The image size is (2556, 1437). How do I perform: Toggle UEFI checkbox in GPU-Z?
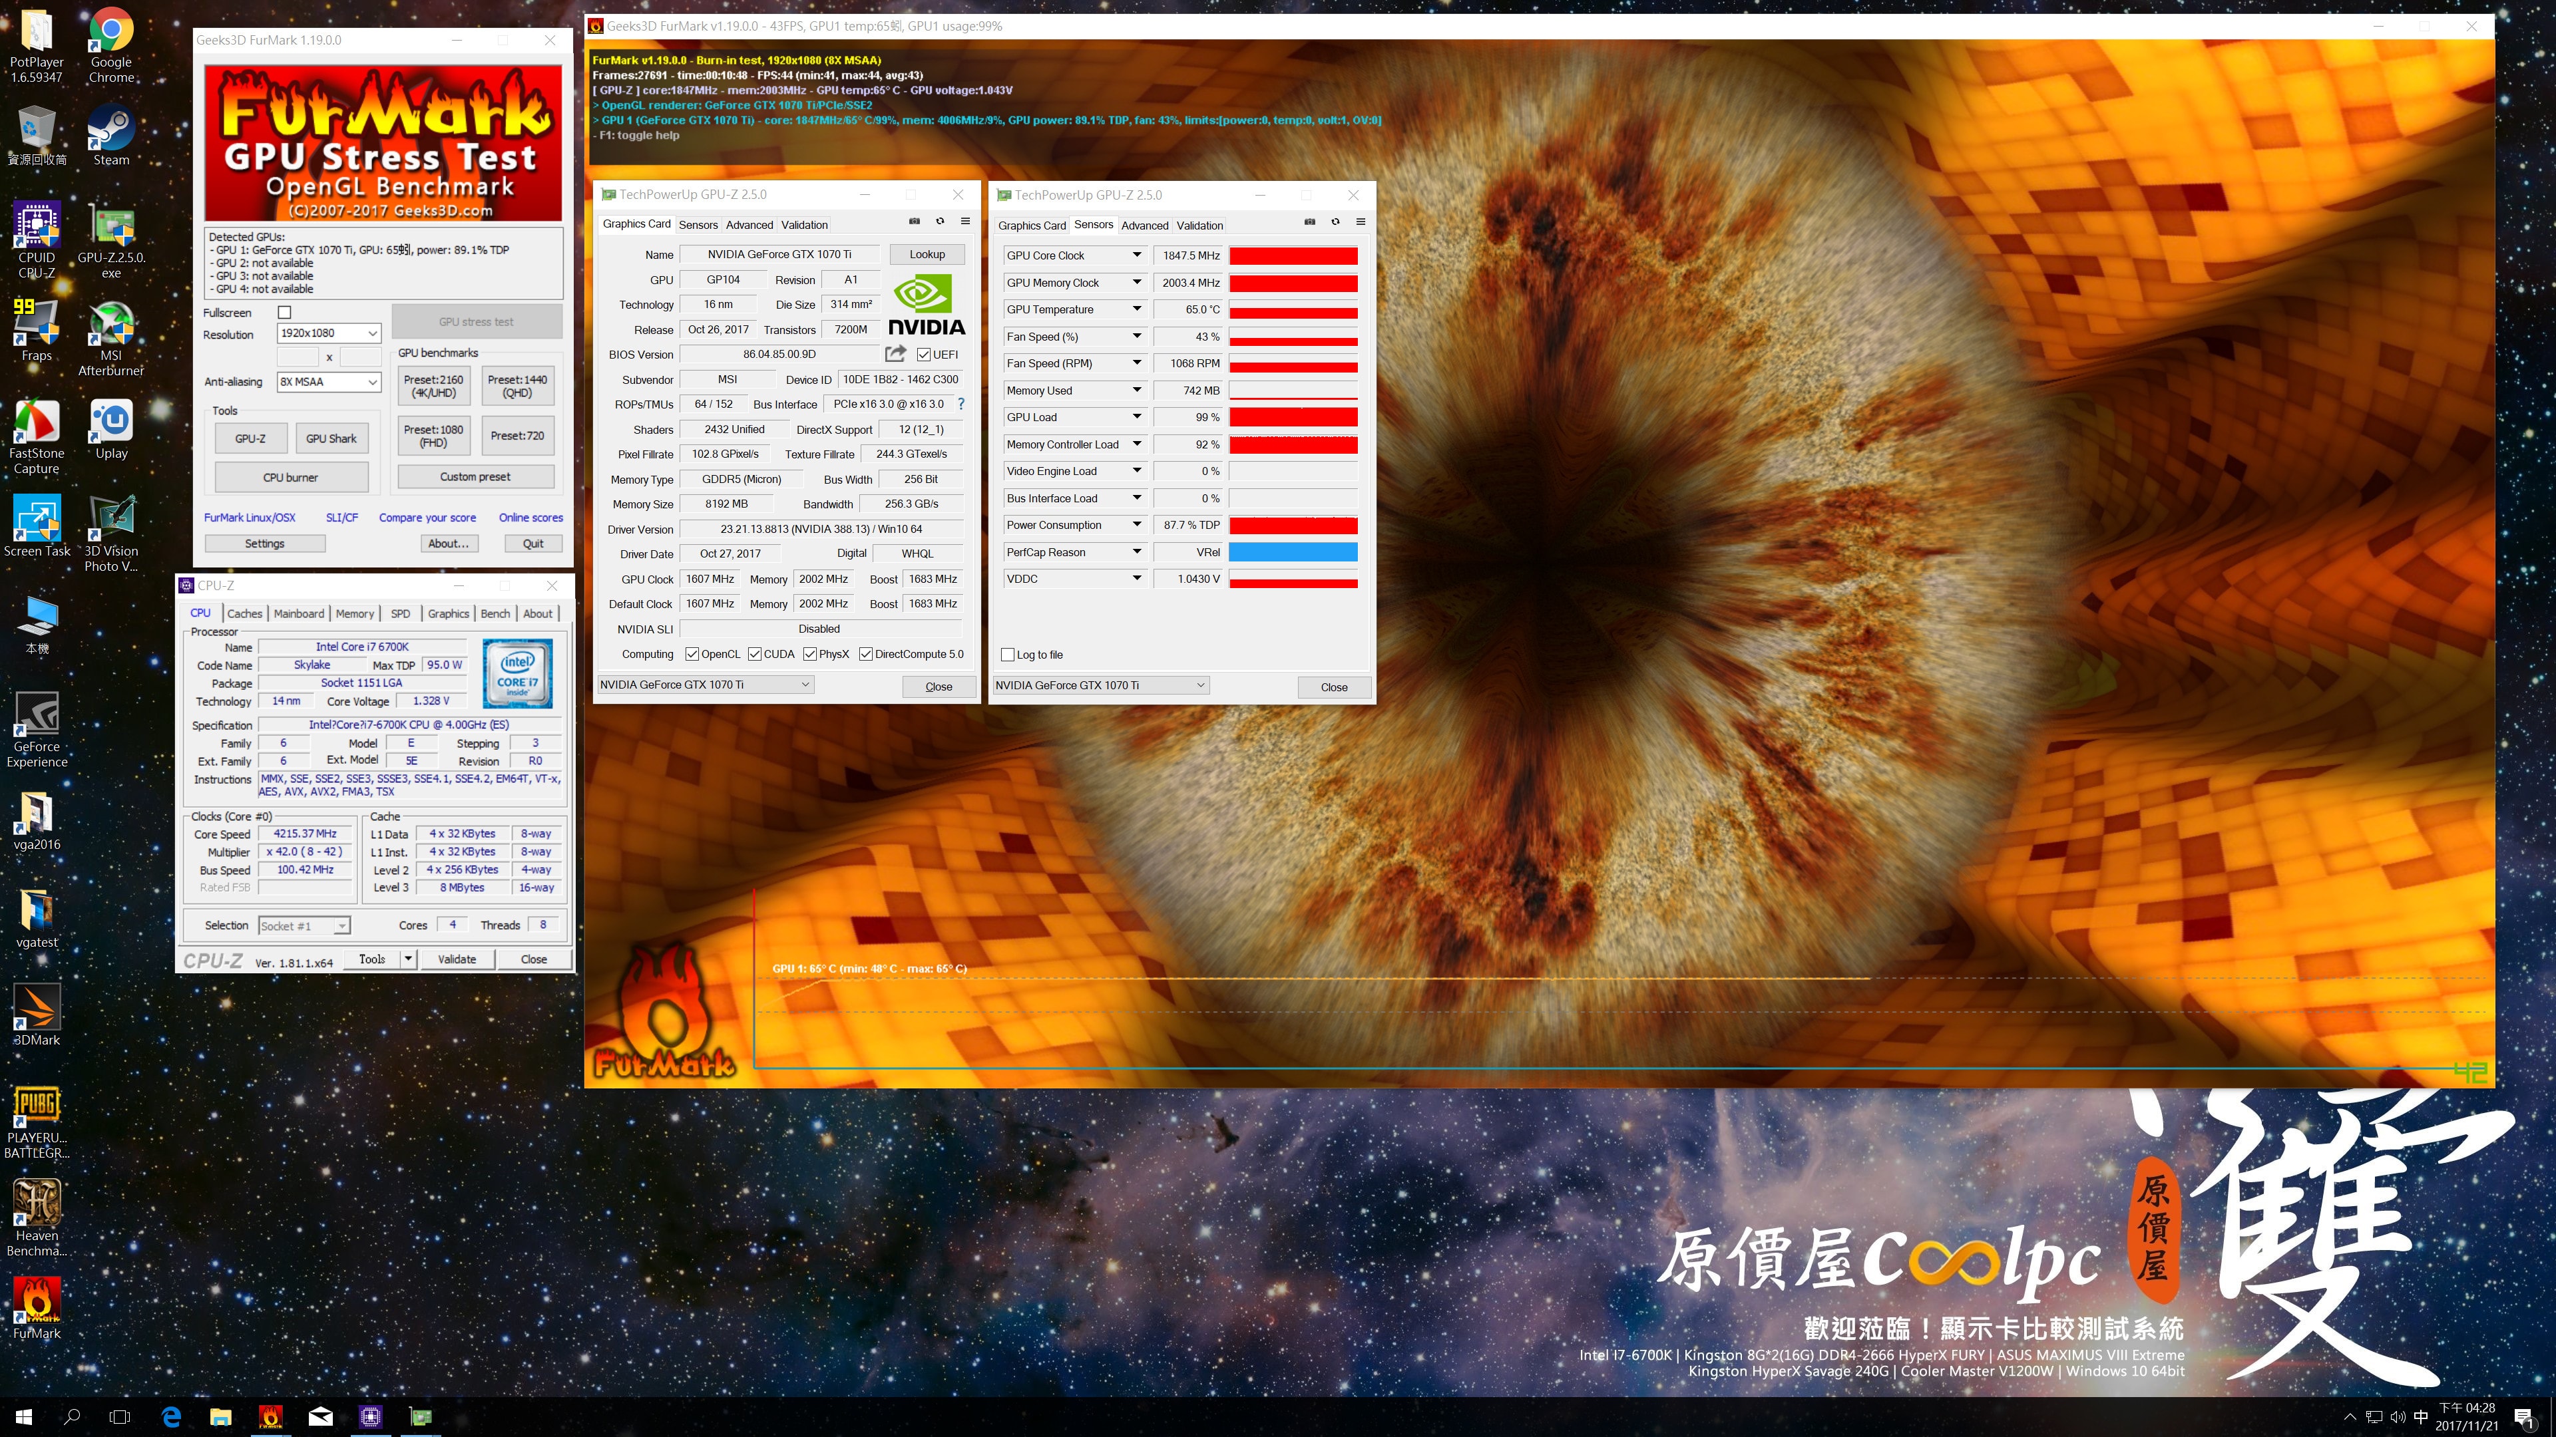[924, 354]
